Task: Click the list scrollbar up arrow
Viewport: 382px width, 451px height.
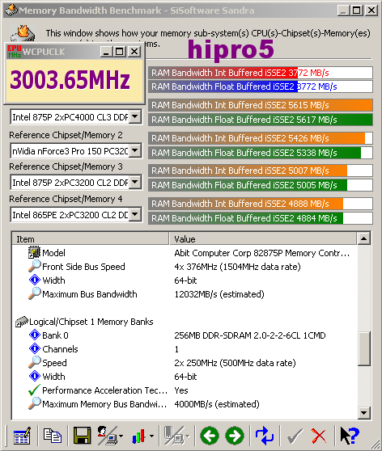Action: pos(364,238)
